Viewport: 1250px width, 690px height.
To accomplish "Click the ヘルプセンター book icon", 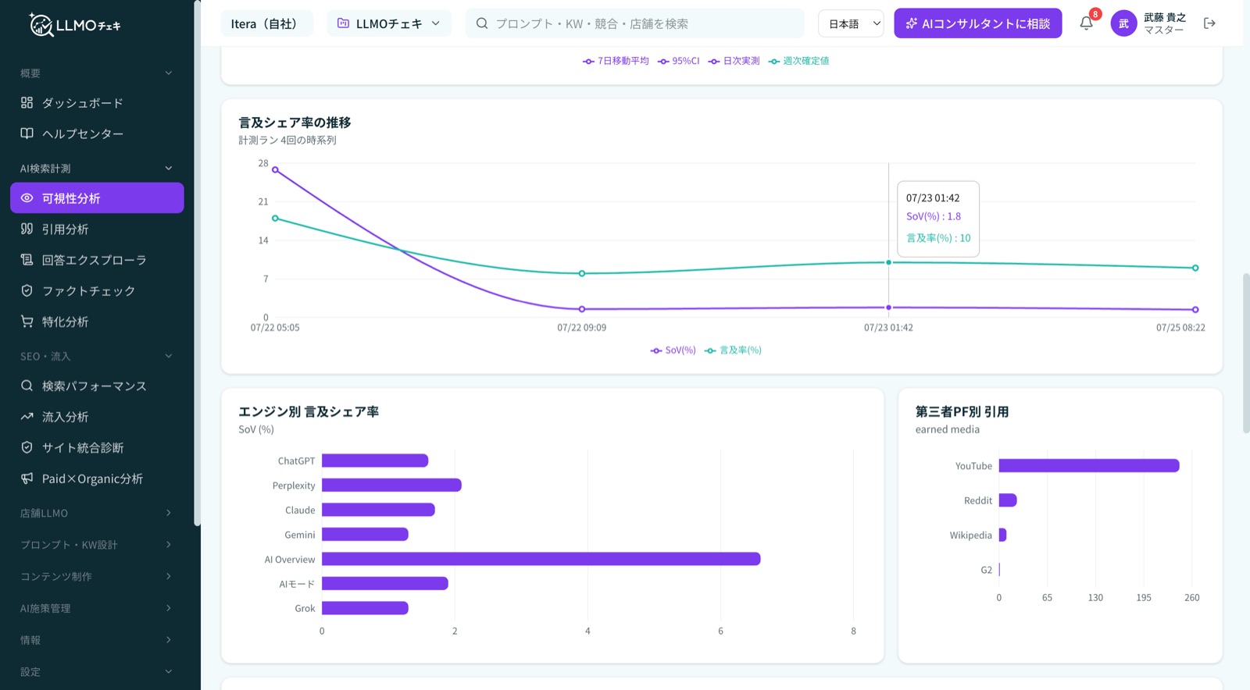I will 27,133.
